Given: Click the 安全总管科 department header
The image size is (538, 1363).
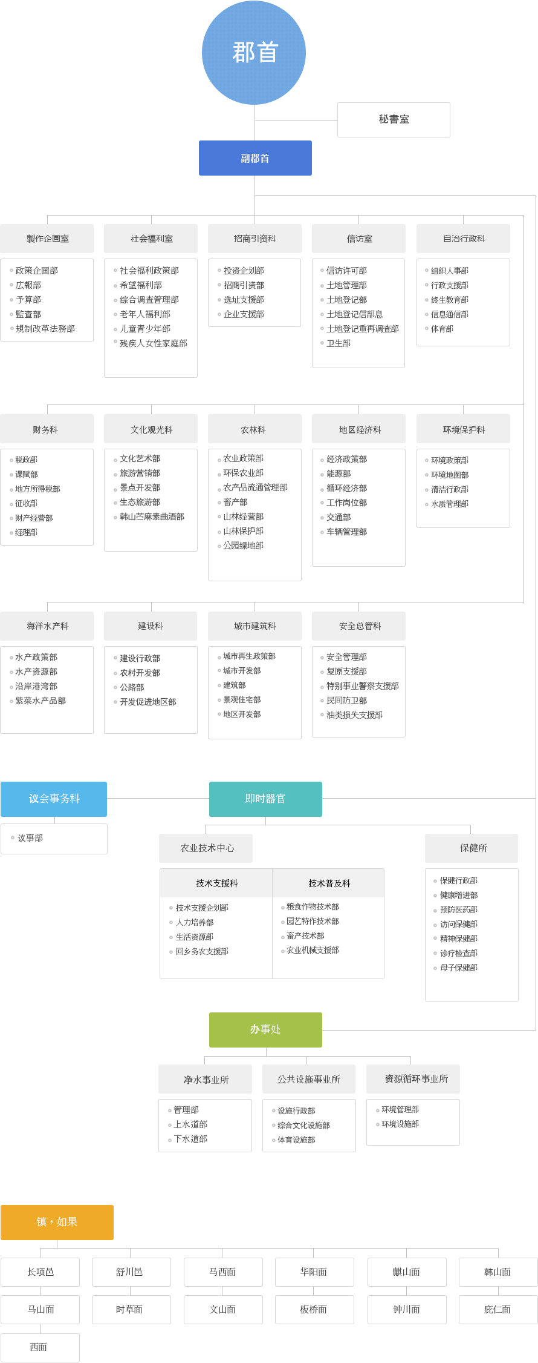Looking at the screenshot, I should (x=359, y=626).
